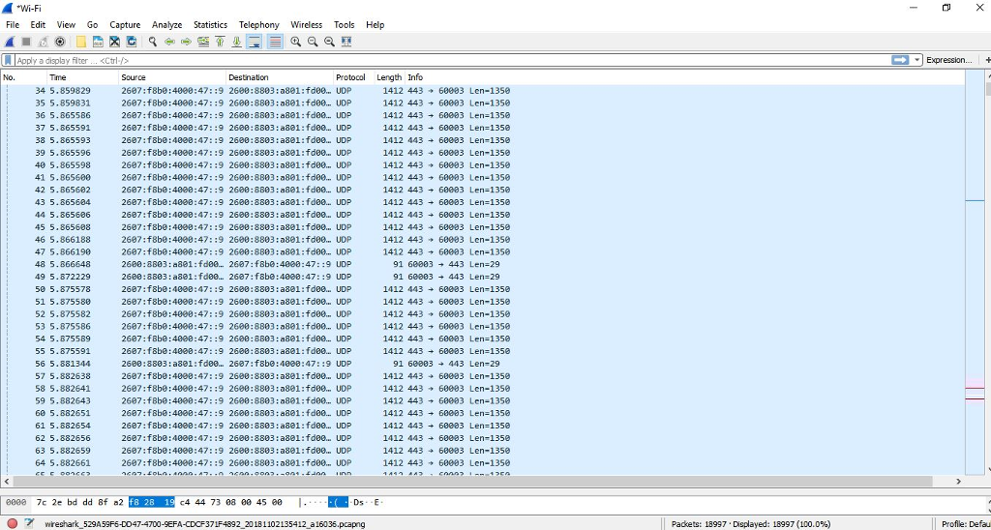Select packet 48 at time 5.866648
Screen dimensions: 991x530
tap(484, 264)
